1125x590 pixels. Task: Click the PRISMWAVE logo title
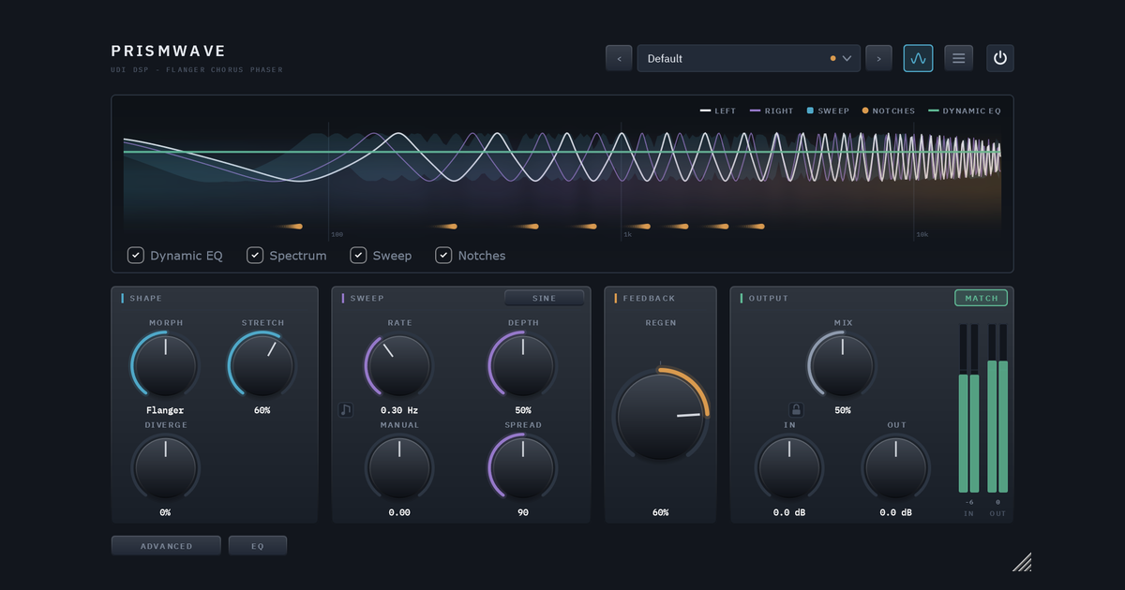[x=169, y=51]
